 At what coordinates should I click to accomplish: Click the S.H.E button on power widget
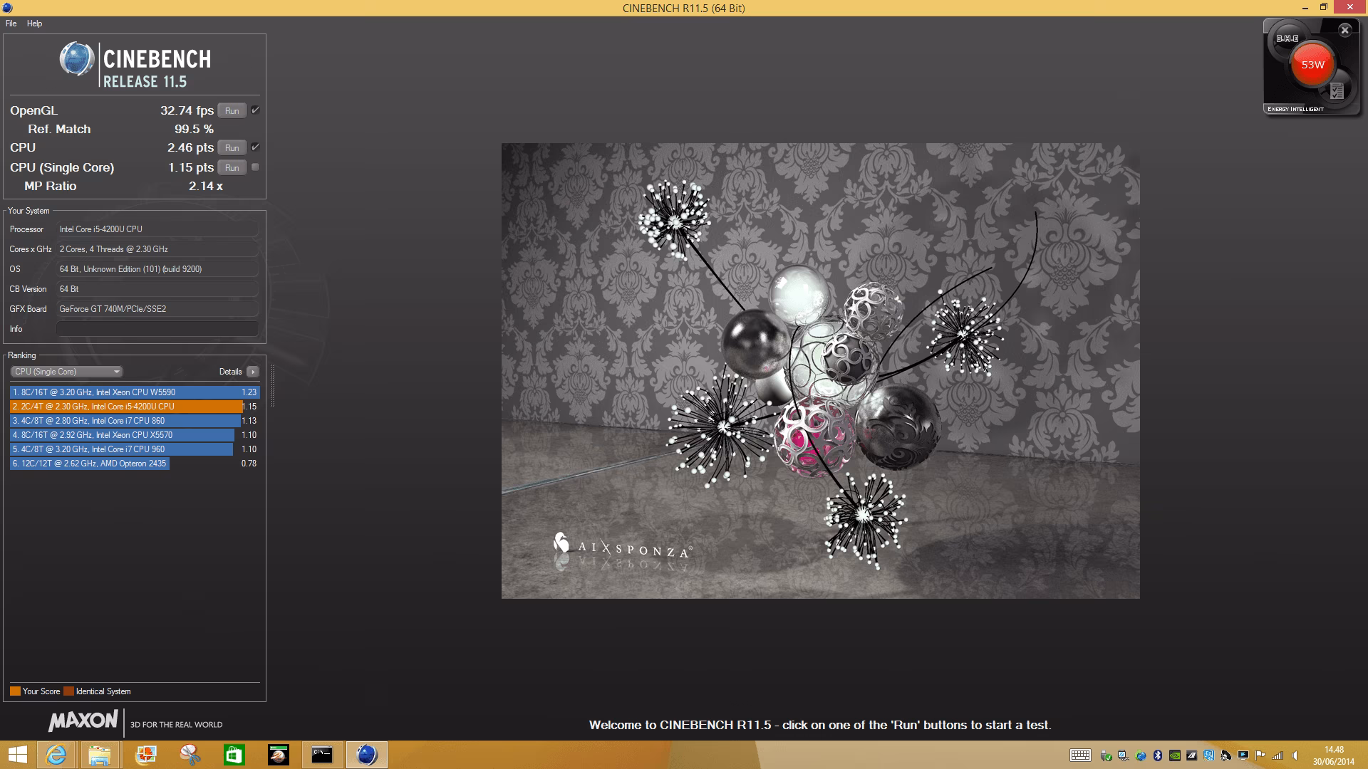1287,38
